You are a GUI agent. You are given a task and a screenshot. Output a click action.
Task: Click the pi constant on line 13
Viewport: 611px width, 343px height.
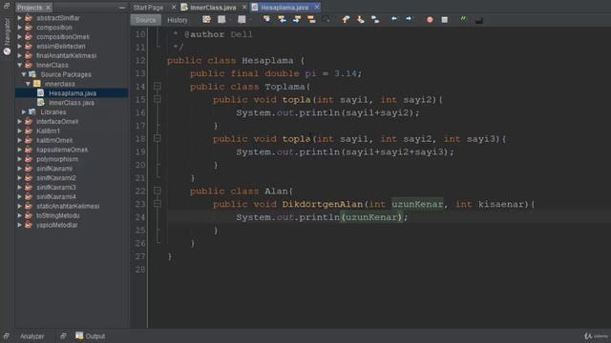point(310,73)
